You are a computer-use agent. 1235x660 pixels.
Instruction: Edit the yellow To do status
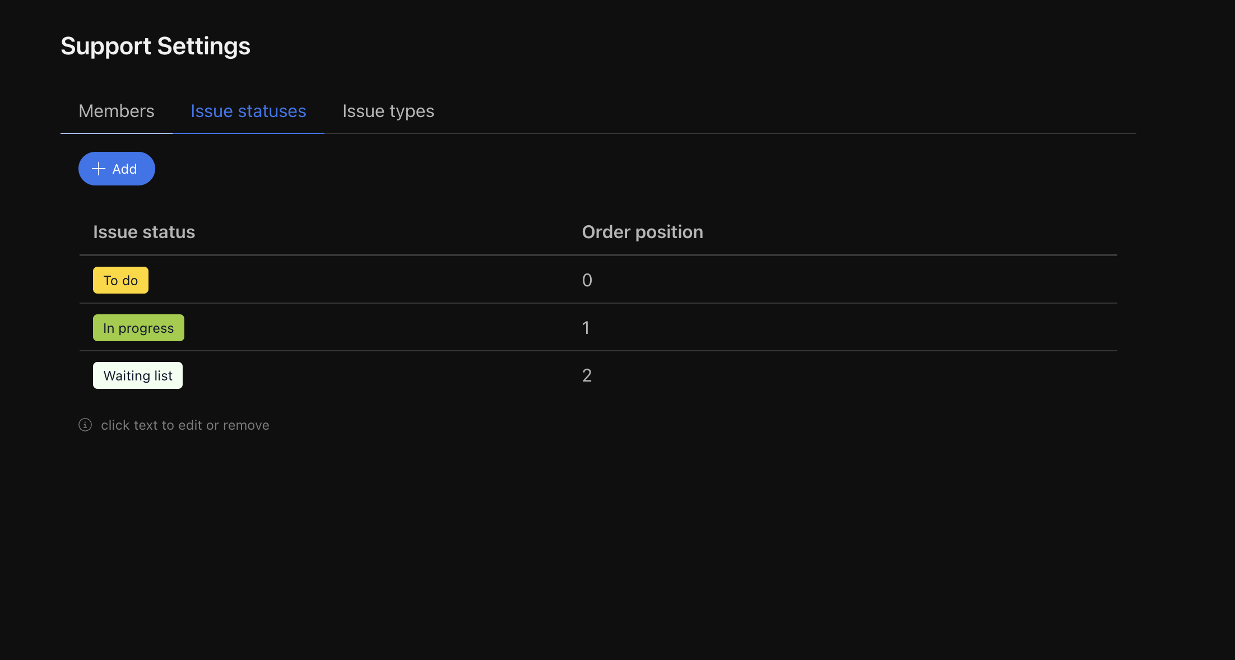click(120, 280)
